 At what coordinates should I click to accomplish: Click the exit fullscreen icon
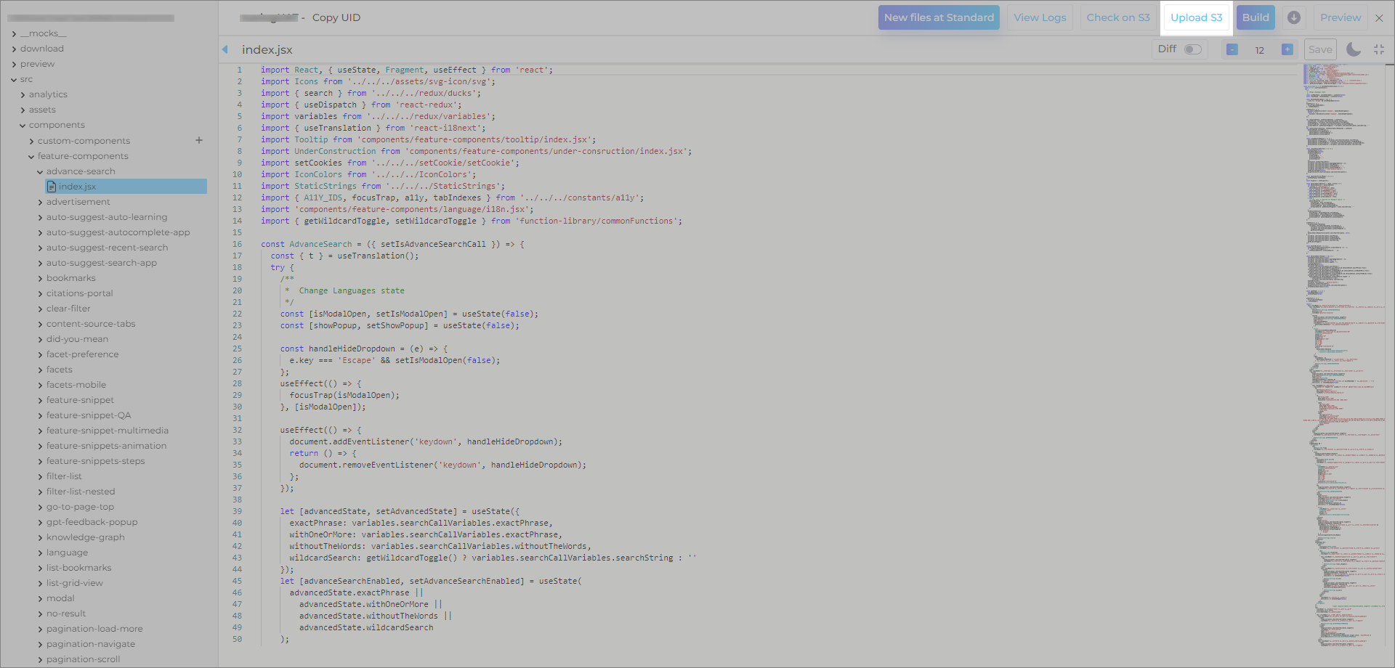pyautogui.click(x=1379, y=49)
